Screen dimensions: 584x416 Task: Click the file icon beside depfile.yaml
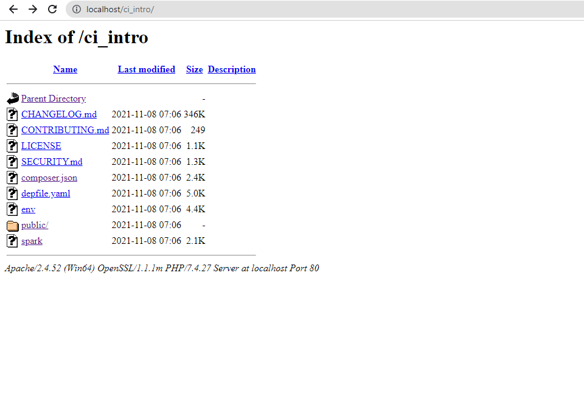tap(12, 193)
